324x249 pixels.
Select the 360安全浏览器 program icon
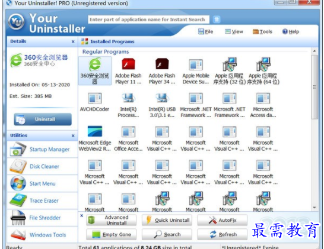click(x=95, y=70)
